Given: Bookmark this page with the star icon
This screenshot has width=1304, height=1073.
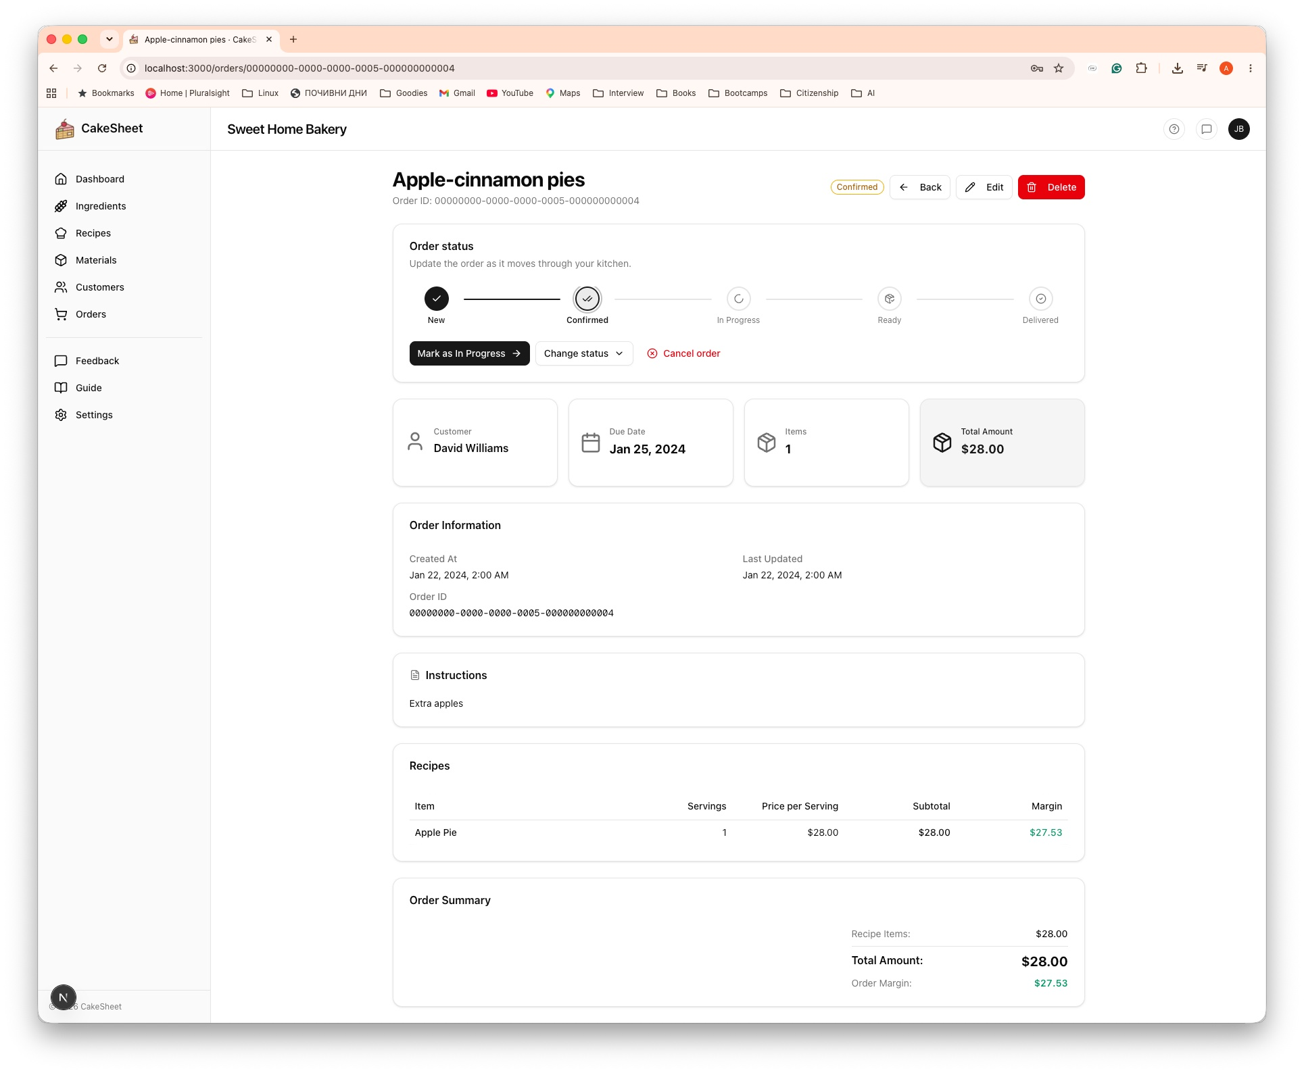Looking at the screenshot, I should click(x=1059, y=68).
